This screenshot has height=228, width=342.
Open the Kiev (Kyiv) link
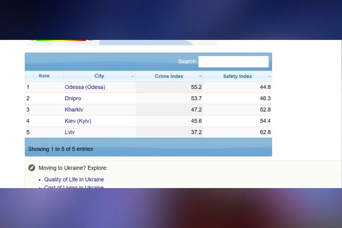78,121
